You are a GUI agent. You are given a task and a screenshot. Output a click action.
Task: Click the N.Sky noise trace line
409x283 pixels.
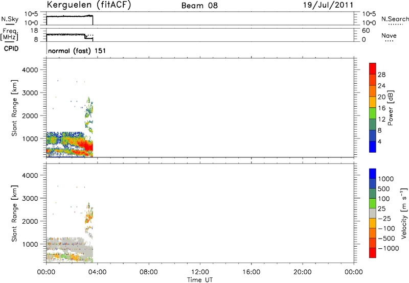[70, 16]
